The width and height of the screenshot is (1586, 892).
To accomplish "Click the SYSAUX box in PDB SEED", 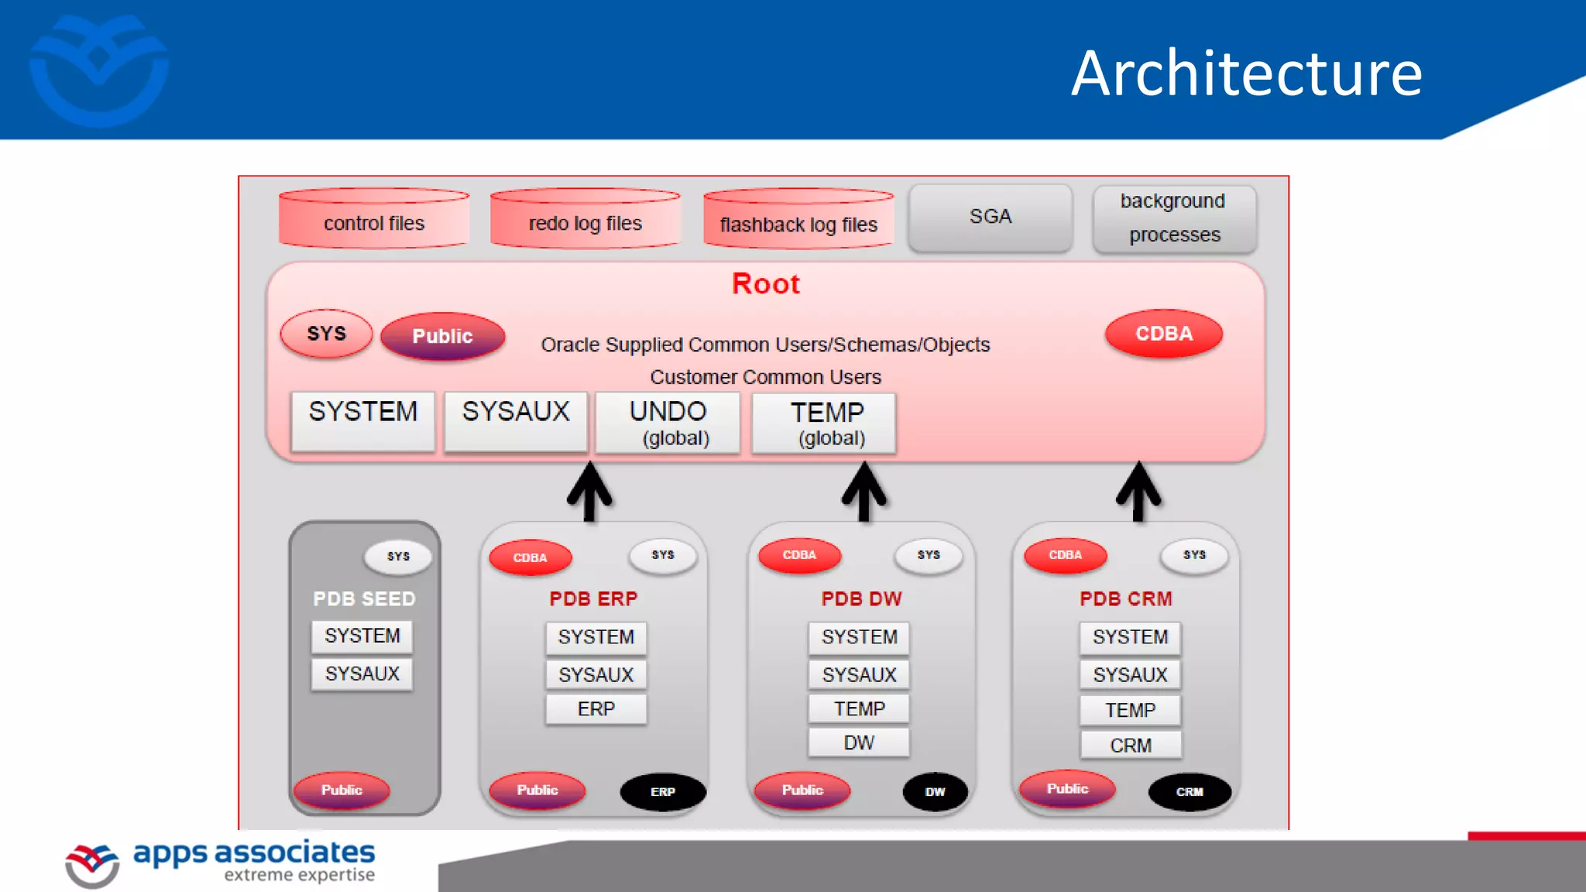I will pyautogui.click(x=362, y=674).
